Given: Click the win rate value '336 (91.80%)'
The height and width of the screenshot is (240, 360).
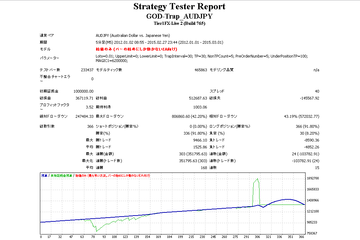Looking at the screenshot, I should 195,133.
